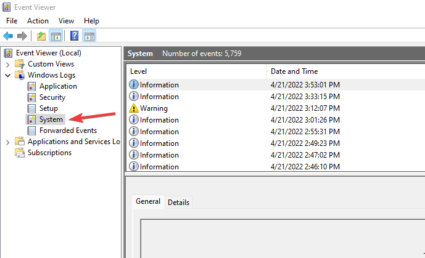Switch to the General tab

pos(148,201)
